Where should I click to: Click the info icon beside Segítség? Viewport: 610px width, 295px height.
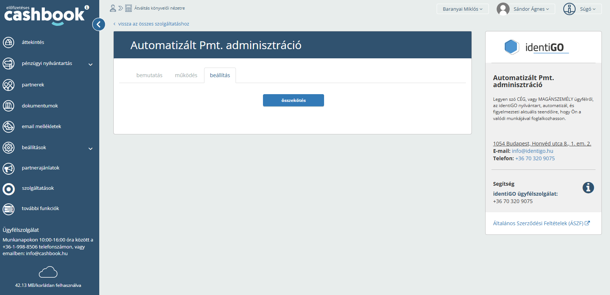coord(588,188)
